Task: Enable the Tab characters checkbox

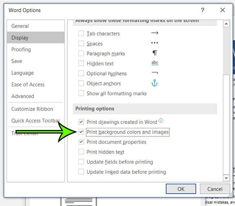Action: click(x=81, y=33)
